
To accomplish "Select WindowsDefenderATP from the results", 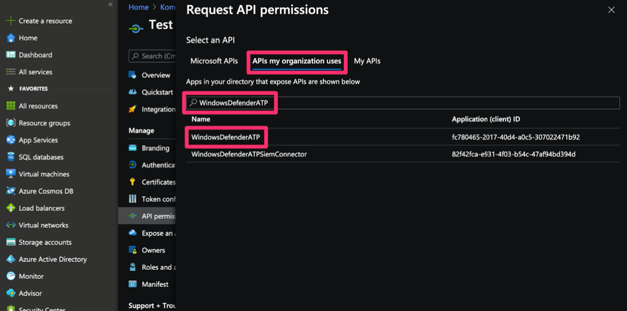I will coord(226,137).
